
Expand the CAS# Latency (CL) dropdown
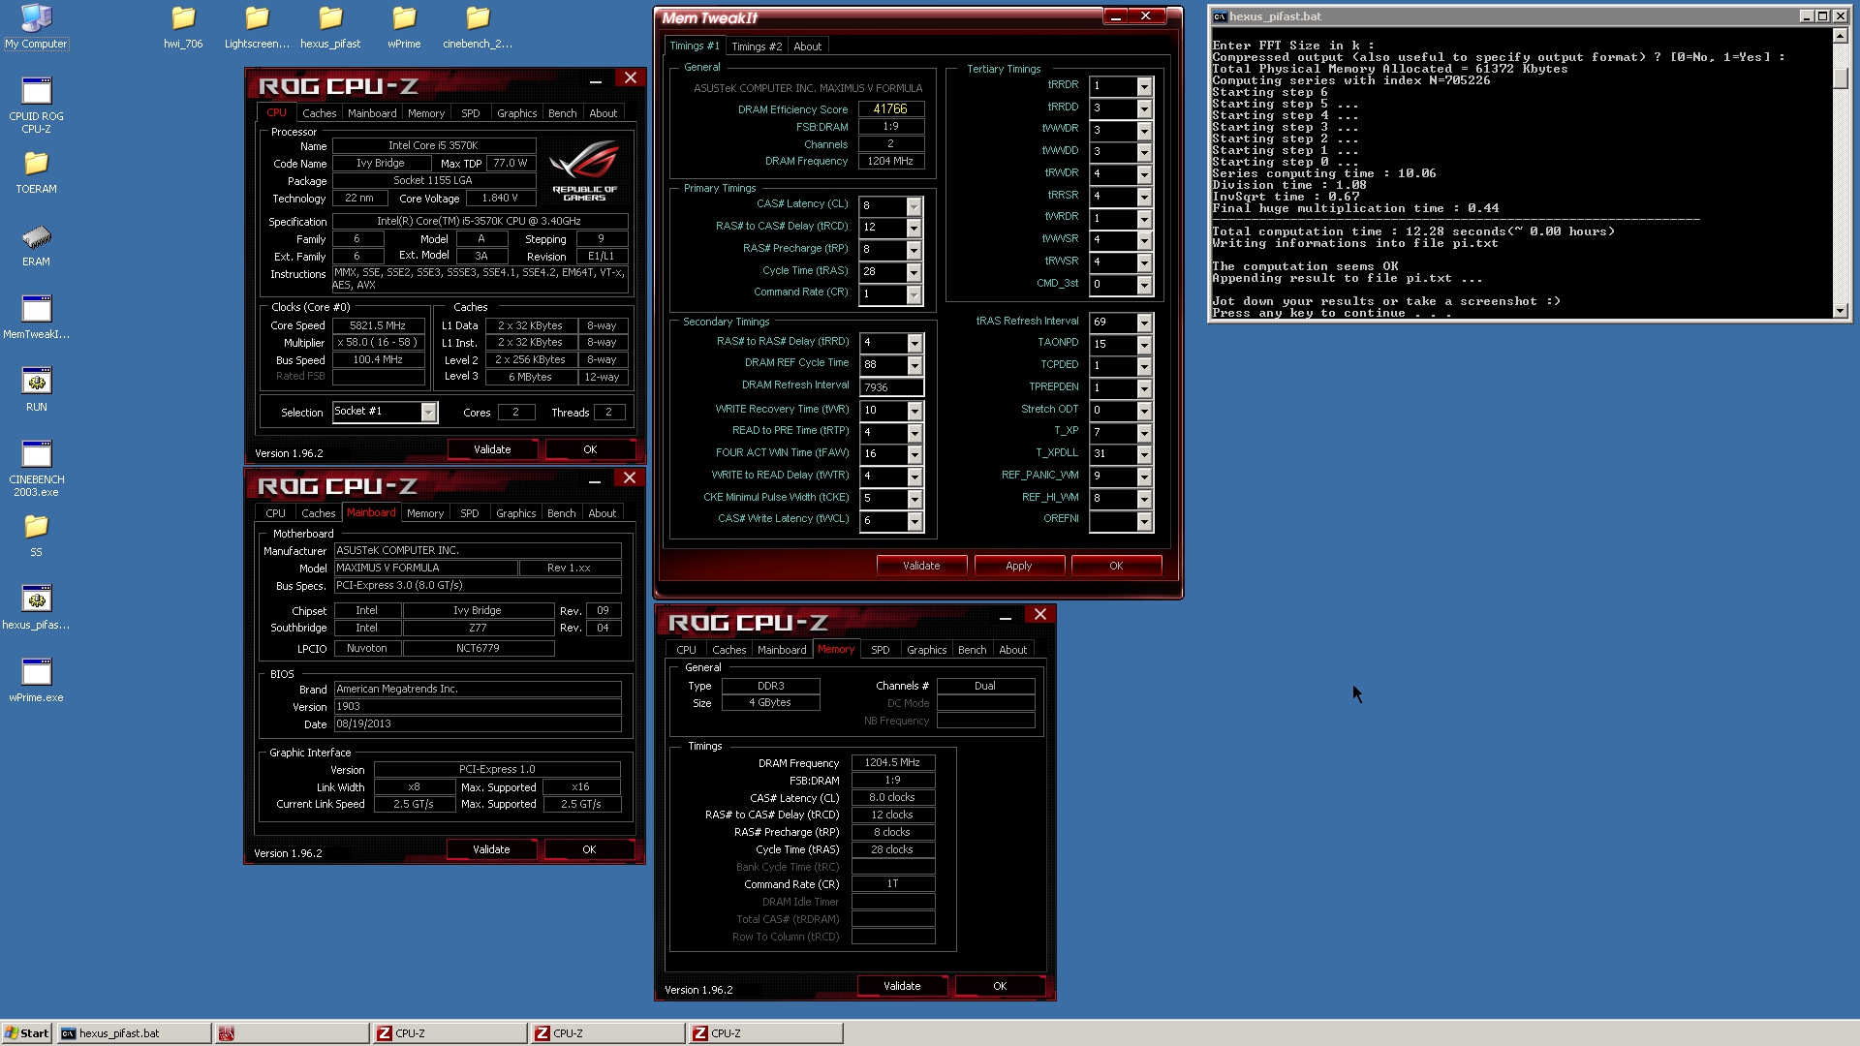tap(913, 206)
